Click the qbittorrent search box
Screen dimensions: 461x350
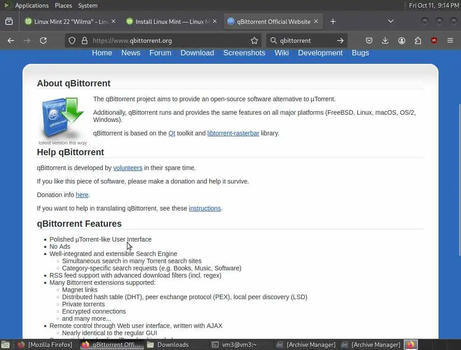coord(306,40)
